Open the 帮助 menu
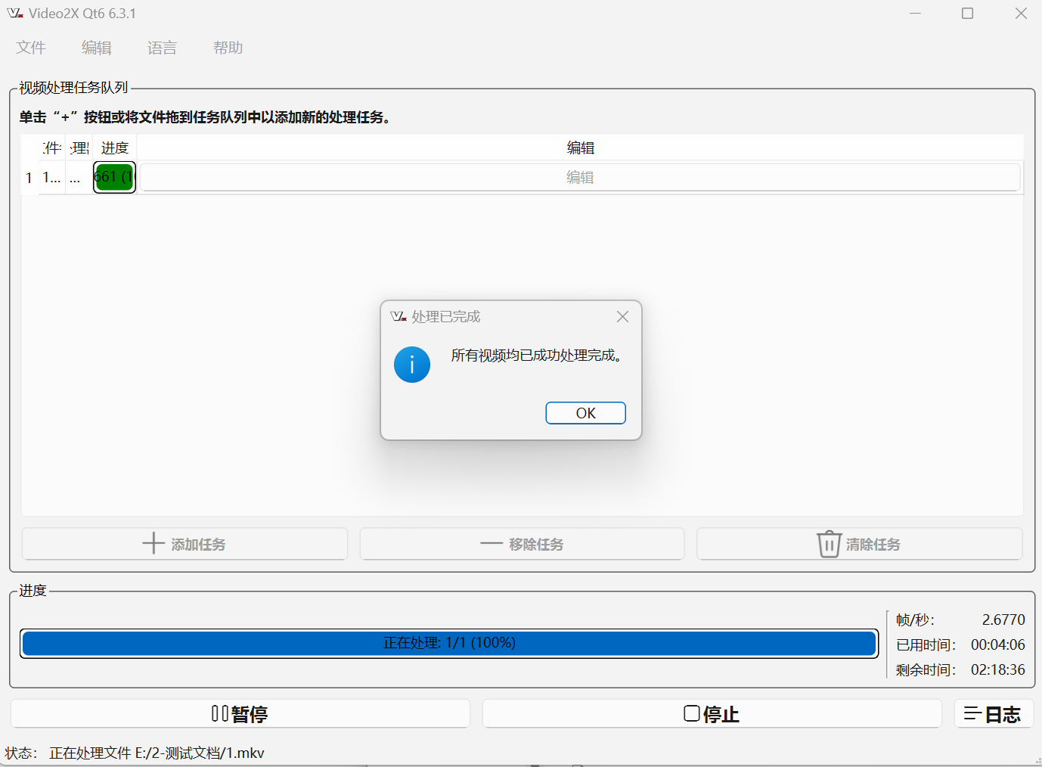The image size is (1042, 767). pos(228,48)
